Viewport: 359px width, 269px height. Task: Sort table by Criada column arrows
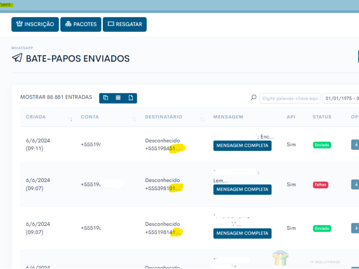pos(70,118)
